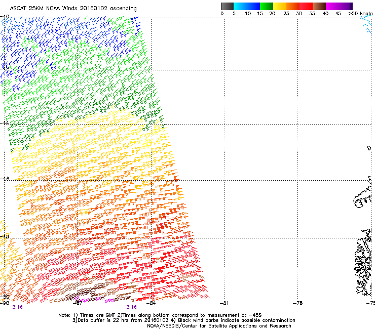Viewport: 375px width, 329px height.
Task: Click the legend scale label "20"
Action: click(x=272, y=14)
